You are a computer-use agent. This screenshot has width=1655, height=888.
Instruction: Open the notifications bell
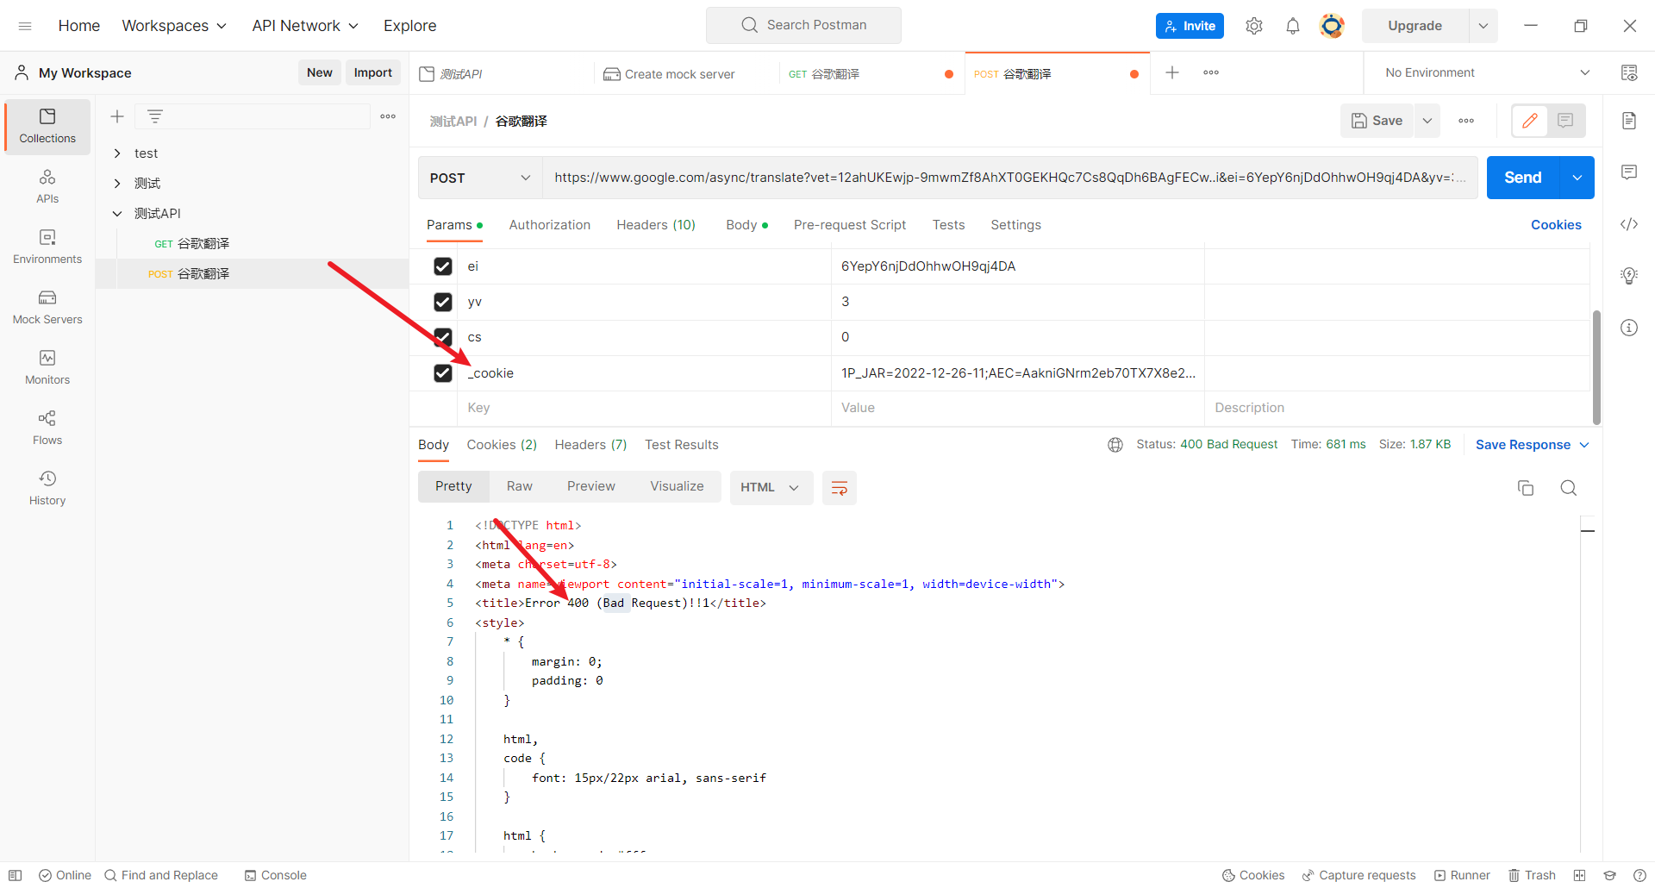point(1292,26)
